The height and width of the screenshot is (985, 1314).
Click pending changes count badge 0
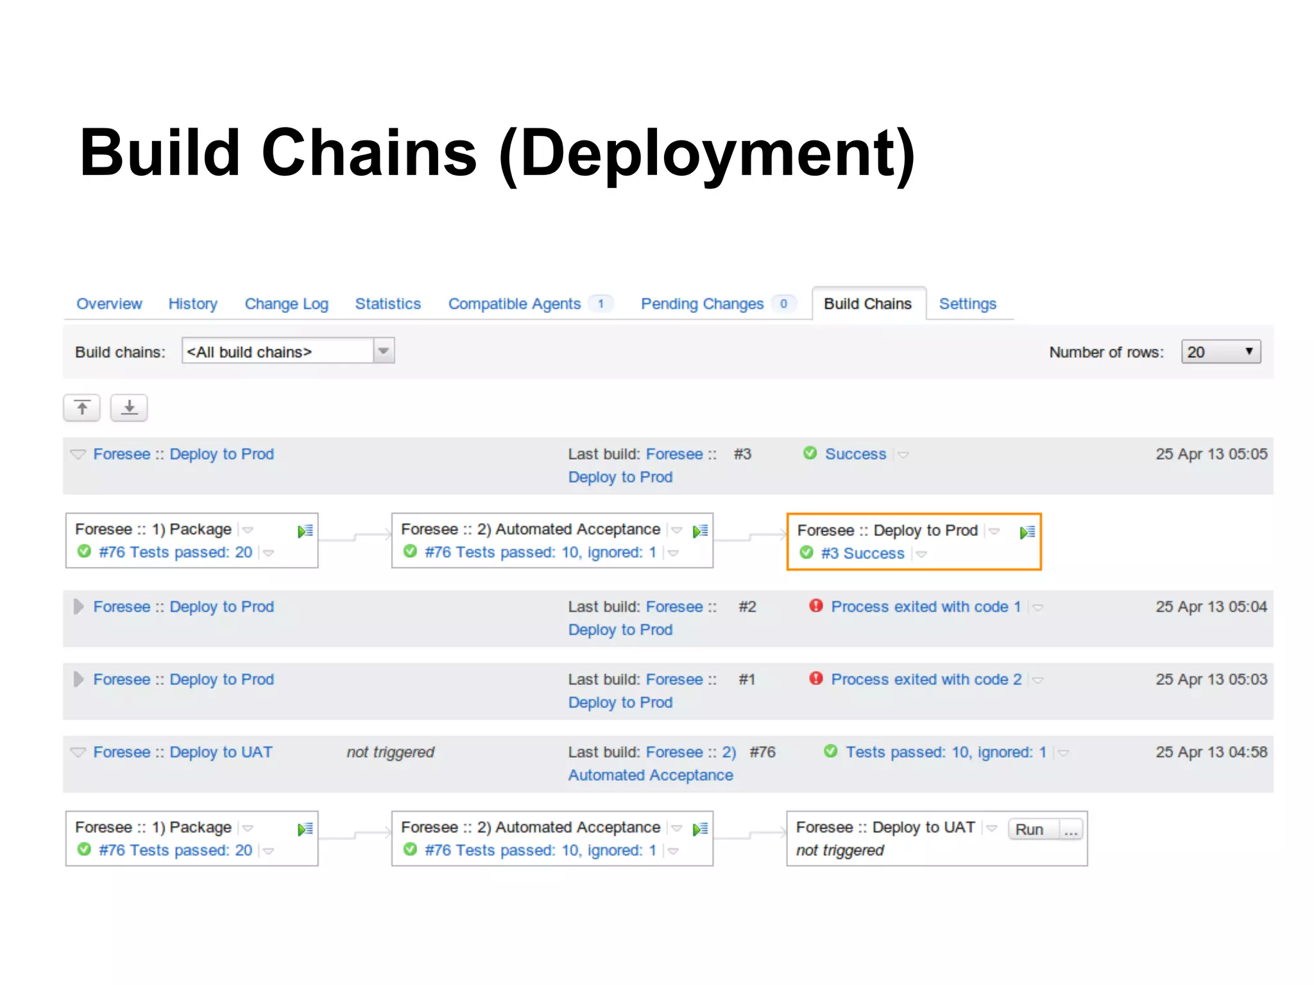(783, 303)
